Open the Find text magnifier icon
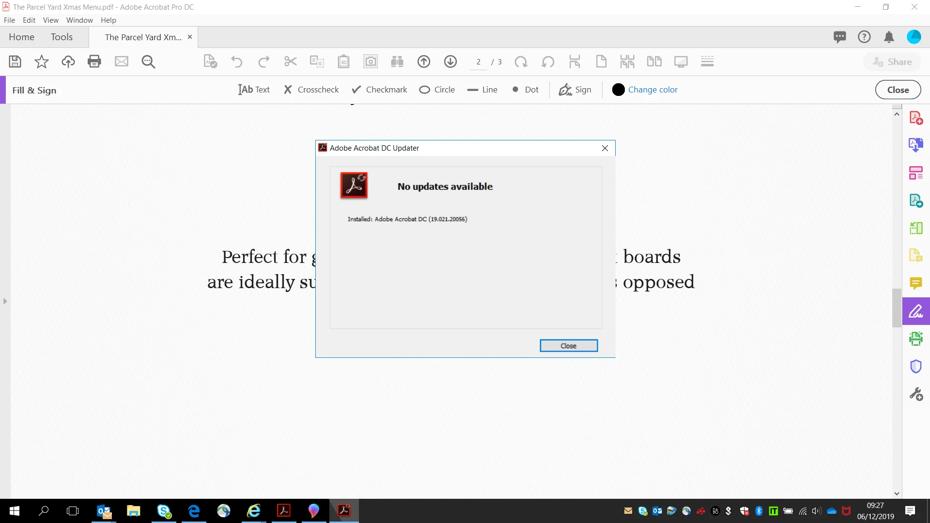The width and height of the screenshot is (930, 523). click(148, 62)
